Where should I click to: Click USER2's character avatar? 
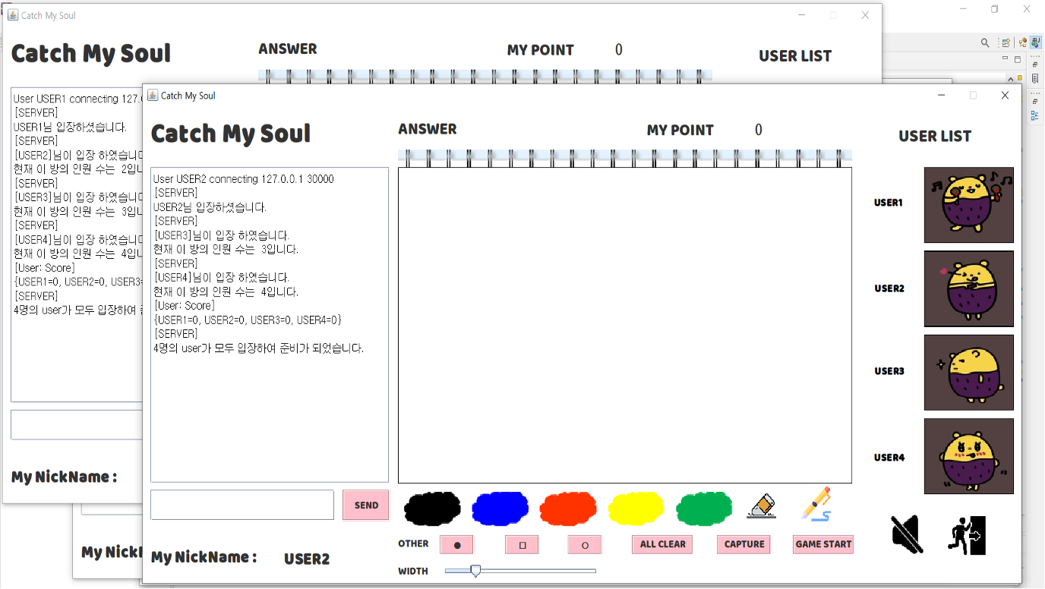tap(968, 288)
